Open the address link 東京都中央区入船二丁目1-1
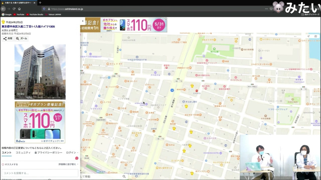 click(28, 27)
